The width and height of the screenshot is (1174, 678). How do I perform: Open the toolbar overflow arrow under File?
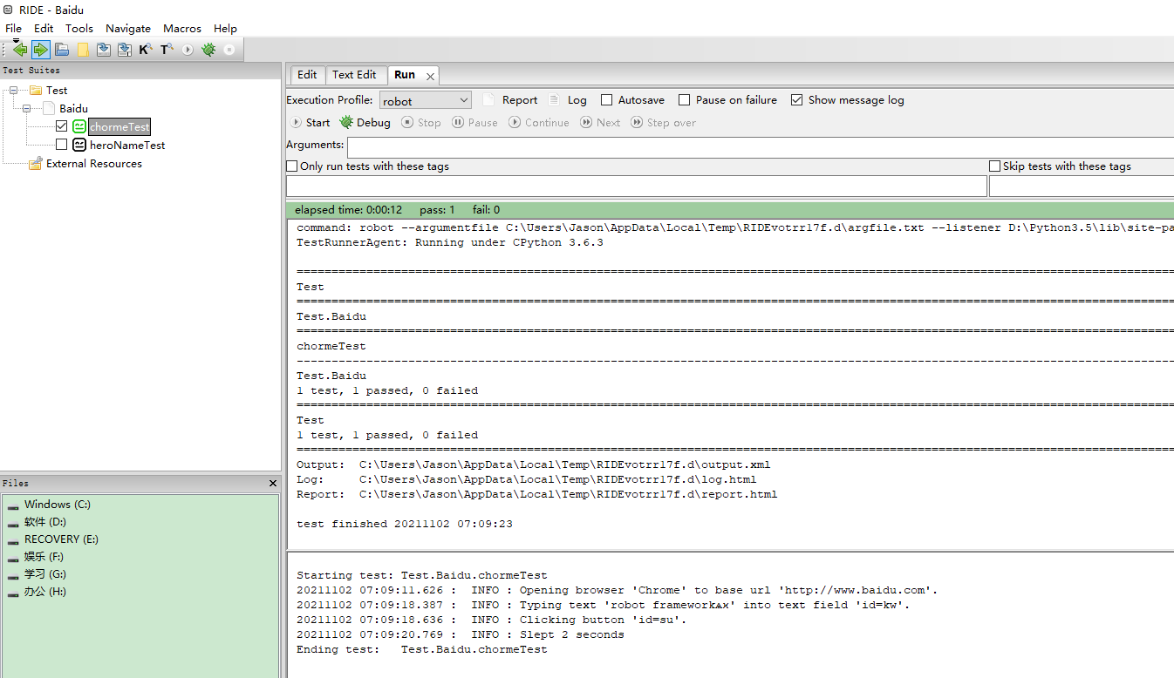[x=16, y=41]
